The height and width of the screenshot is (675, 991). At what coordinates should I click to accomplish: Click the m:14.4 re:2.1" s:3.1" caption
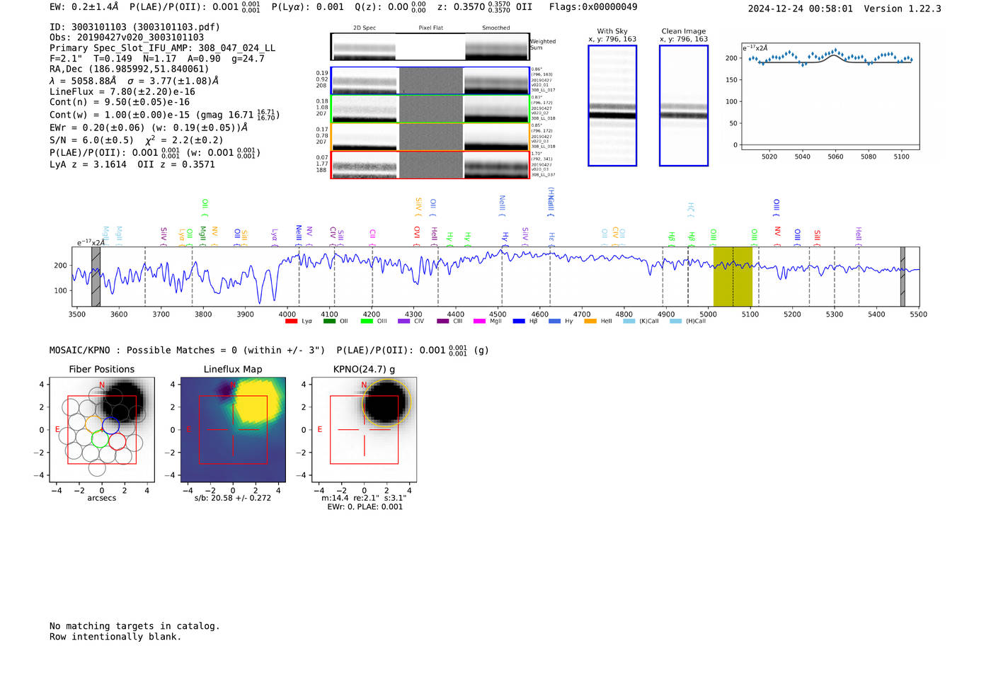pos(364,498)
